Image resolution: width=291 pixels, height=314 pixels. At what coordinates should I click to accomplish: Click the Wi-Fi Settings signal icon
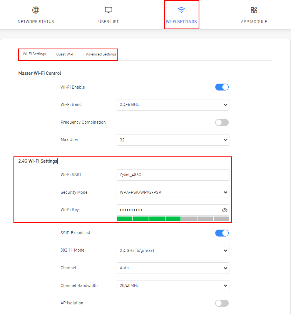[x=181, y=10]
